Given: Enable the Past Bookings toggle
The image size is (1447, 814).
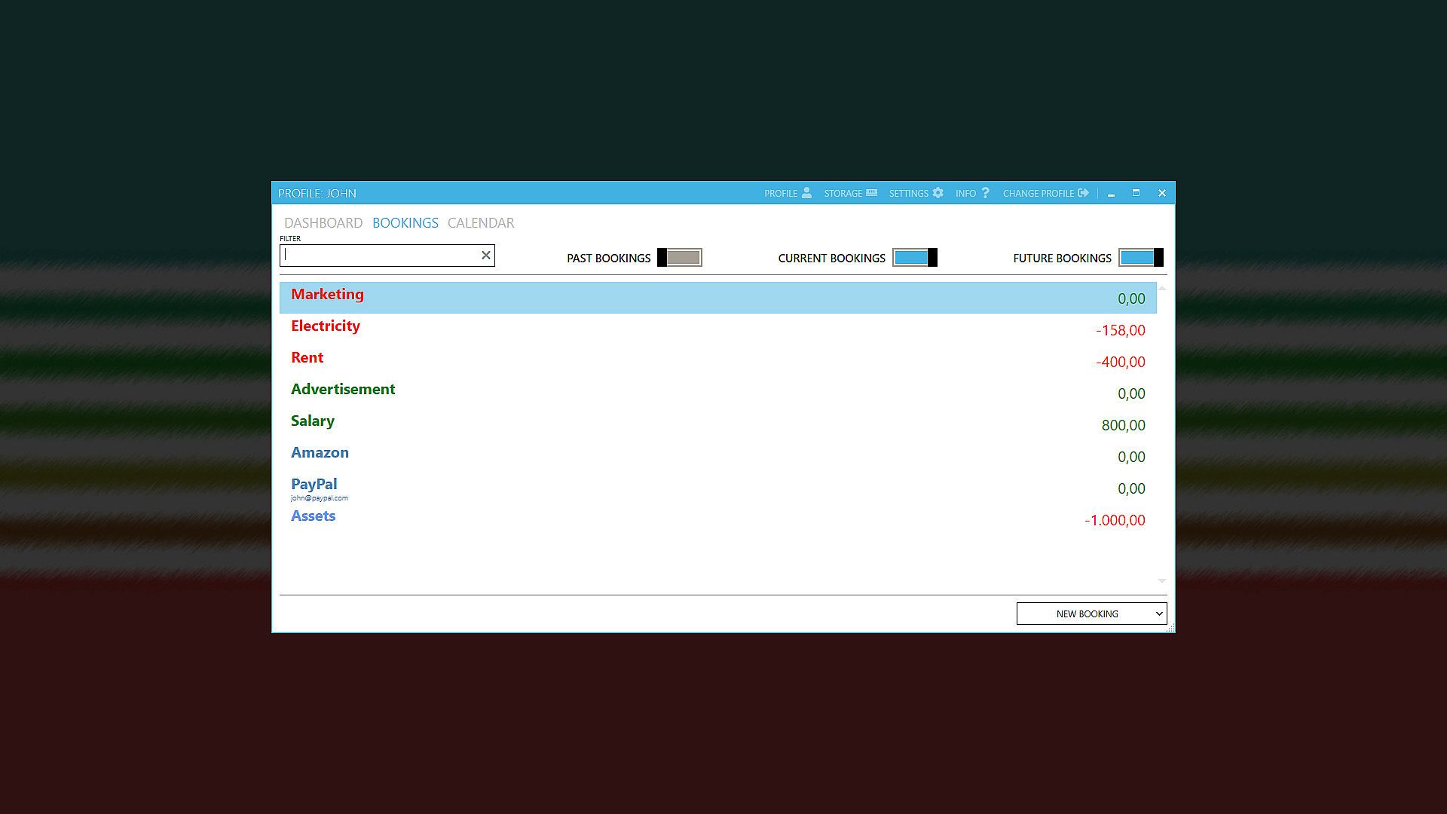Looking at the screenshot, I should coord(679,258).
